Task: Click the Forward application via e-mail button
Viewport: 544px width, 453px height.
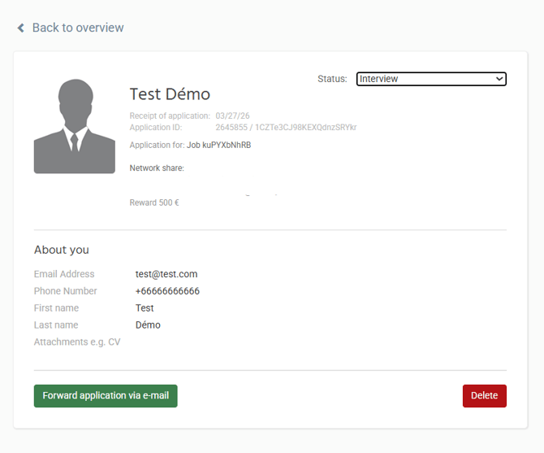Action: pos(106,396)
